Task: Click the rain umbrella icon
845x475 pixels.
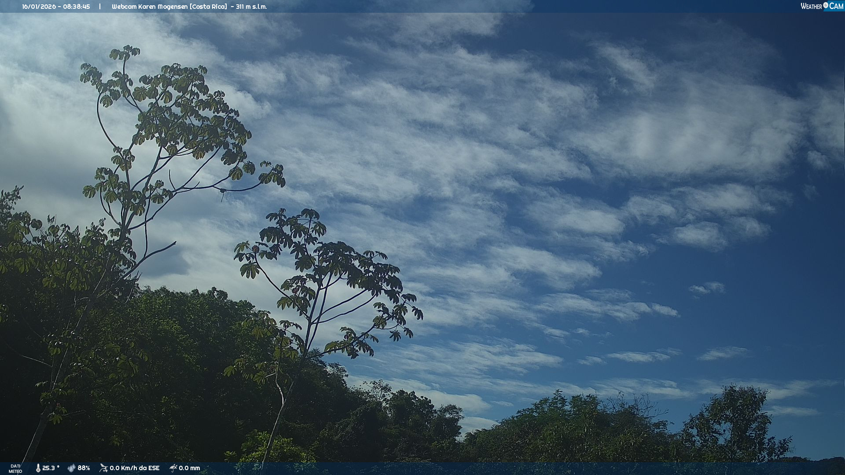Action: pos(173,468)
